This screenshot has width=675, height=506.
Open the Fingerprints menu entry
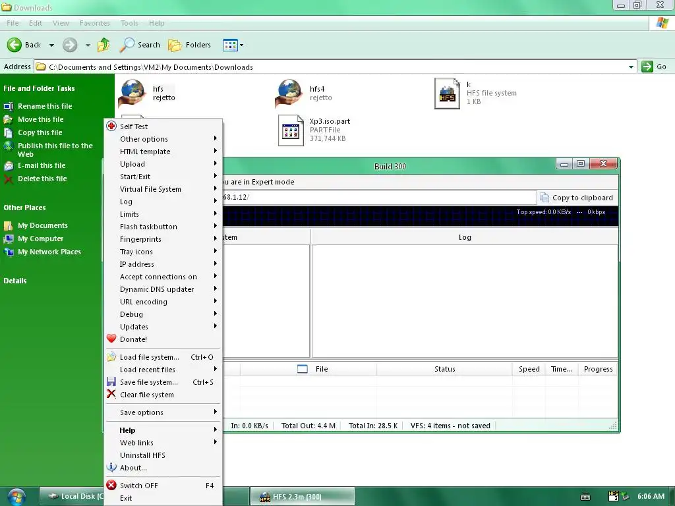[x=163, y=239]
